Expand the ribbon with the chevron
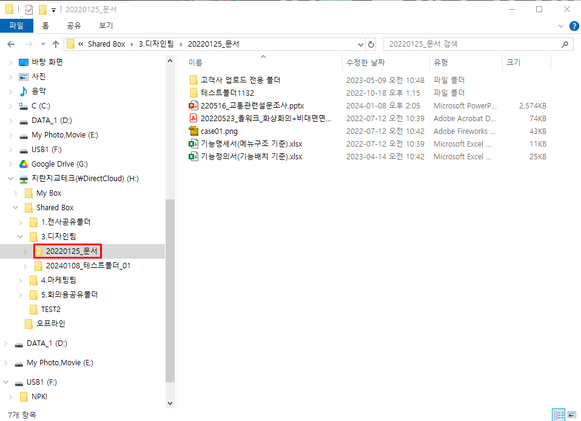 tap(561, 26)
